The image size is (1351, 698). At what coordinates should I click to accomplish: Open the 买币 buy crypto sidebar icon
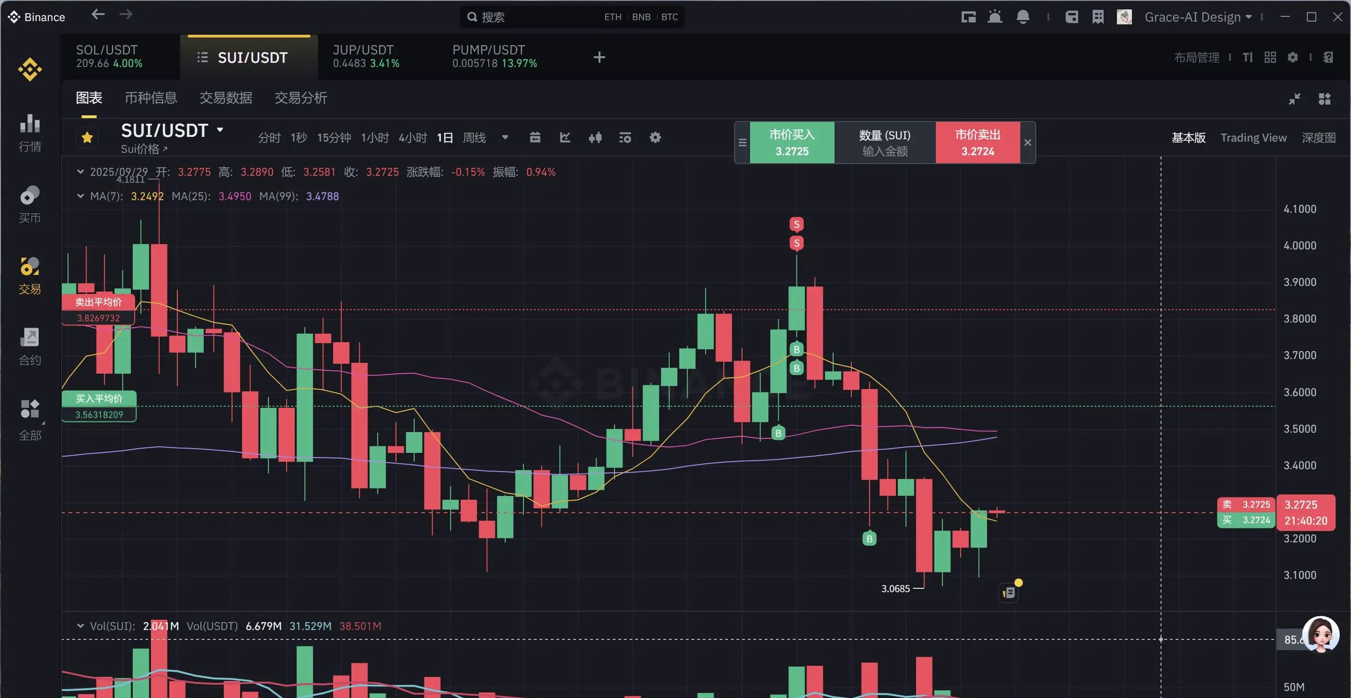[x=30, y=204]
